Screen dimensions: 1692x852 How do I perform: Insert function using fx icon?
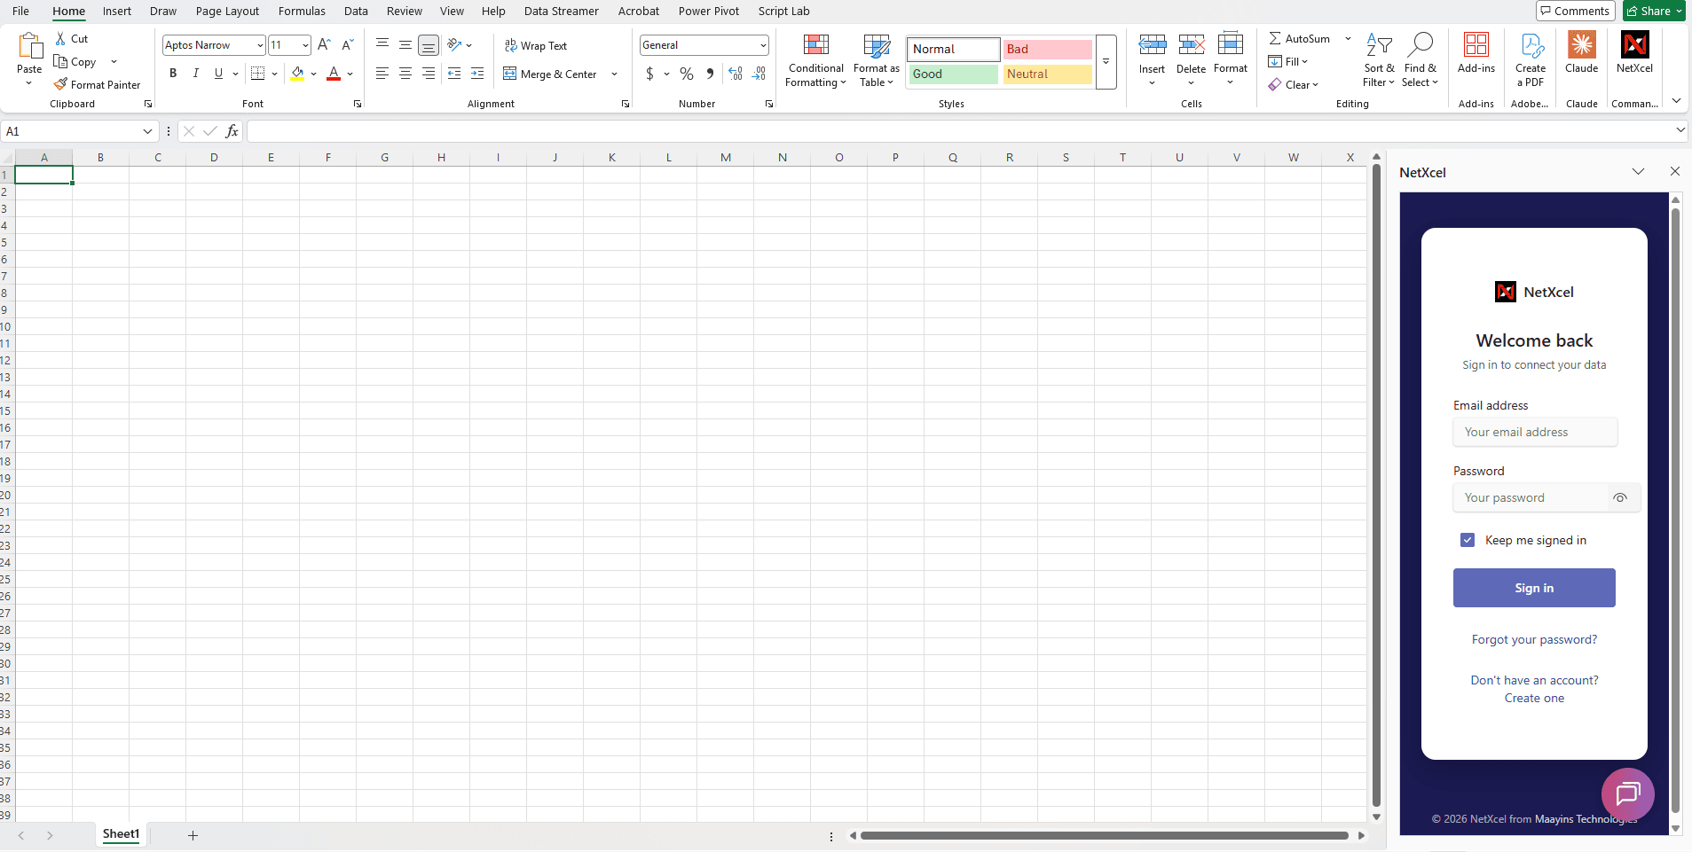pos(232,131)
